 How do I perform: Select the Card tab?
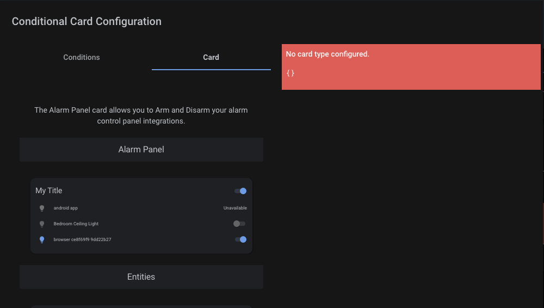click(211, 57)
